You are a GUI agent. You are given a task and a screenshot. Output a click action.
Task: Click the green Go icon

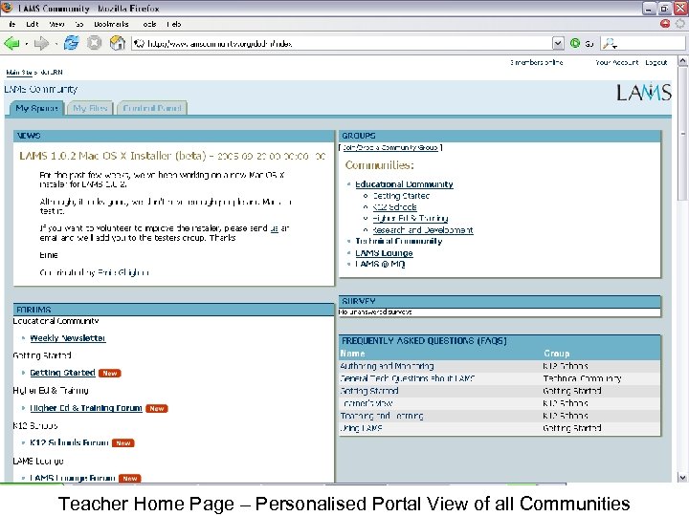[575, 43]
